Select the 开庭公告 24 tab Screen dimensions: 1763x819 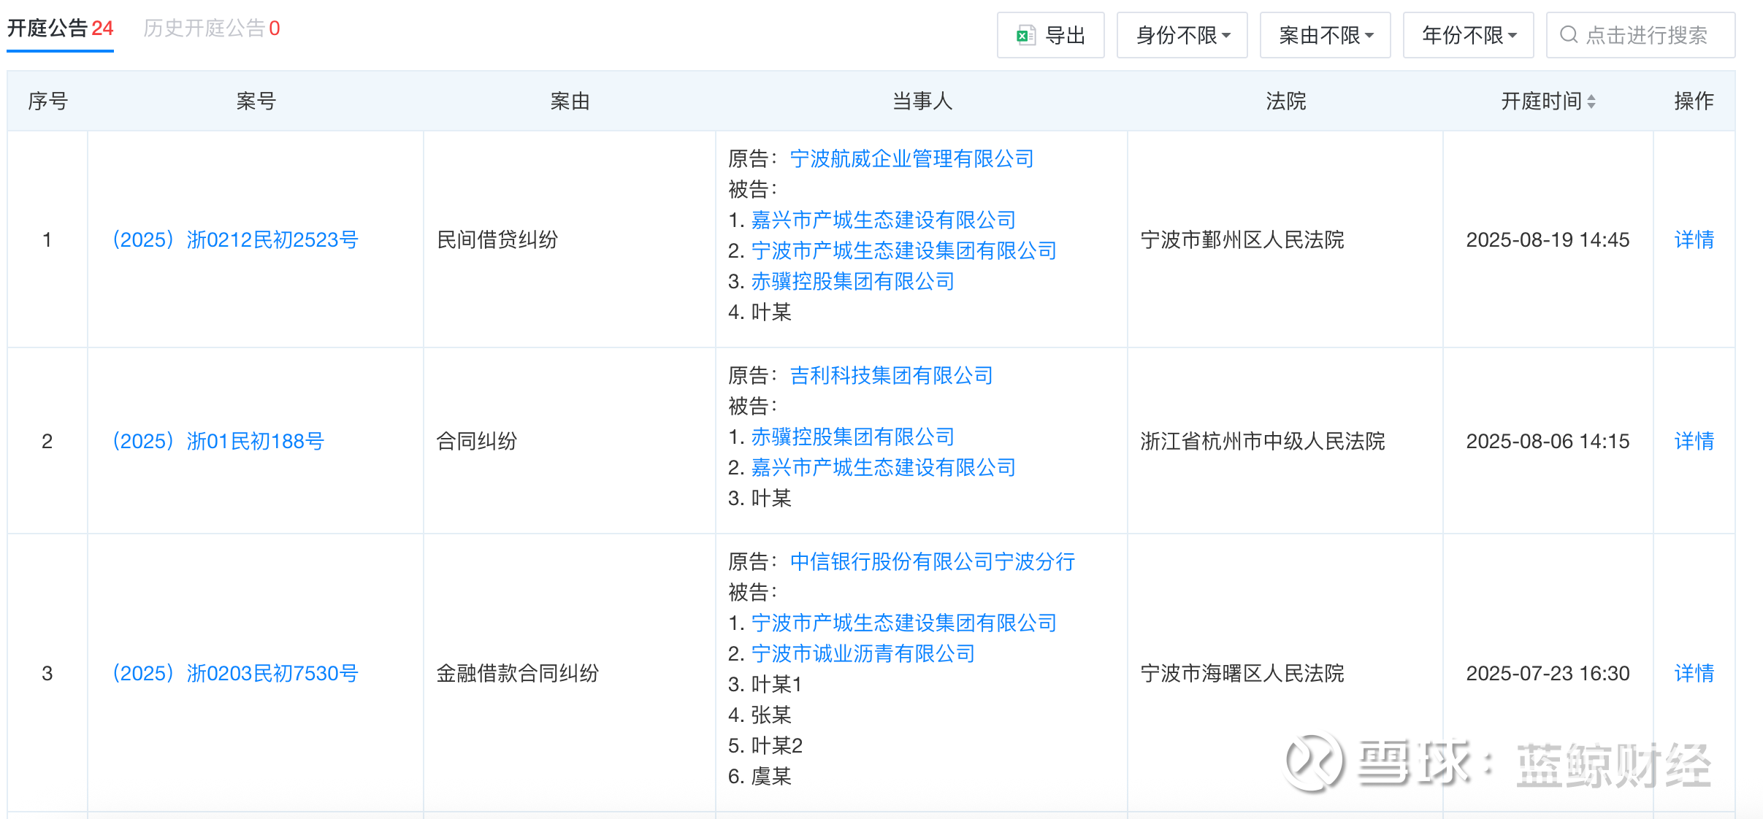[60, 28]
